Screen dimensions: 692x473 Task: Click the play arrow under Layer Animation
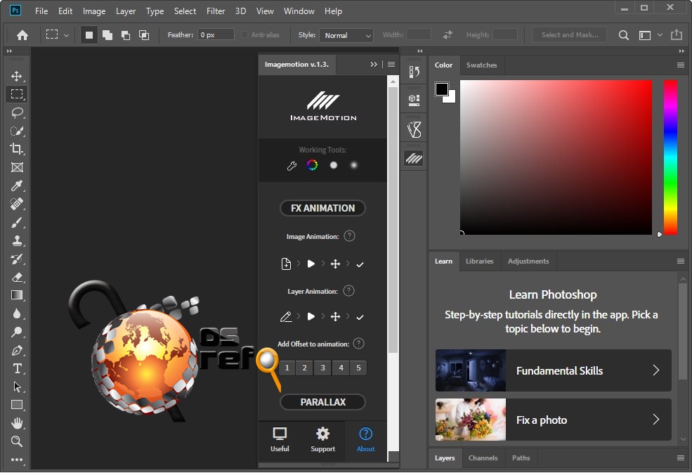pos(311,317)
